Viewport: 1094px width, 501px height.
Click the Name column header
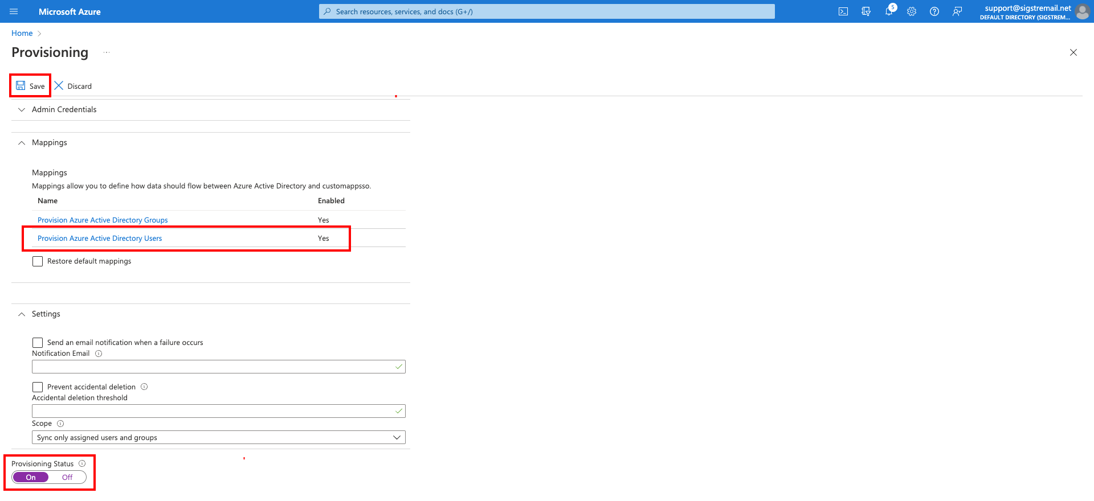pyautogui.click(x=48, y=200)
